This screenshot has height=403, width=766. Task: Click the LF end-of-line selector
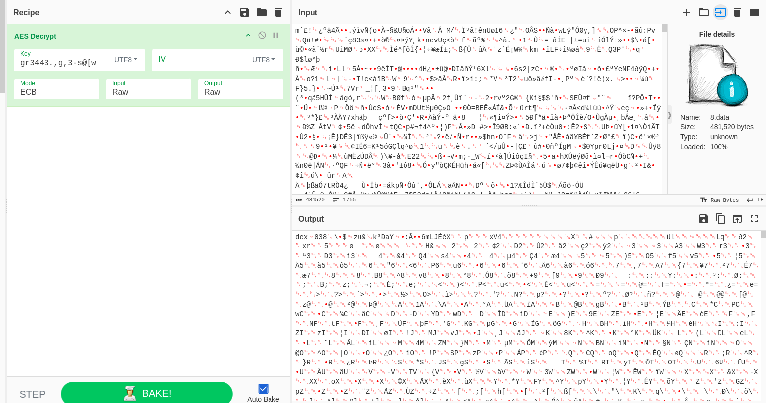755,200
